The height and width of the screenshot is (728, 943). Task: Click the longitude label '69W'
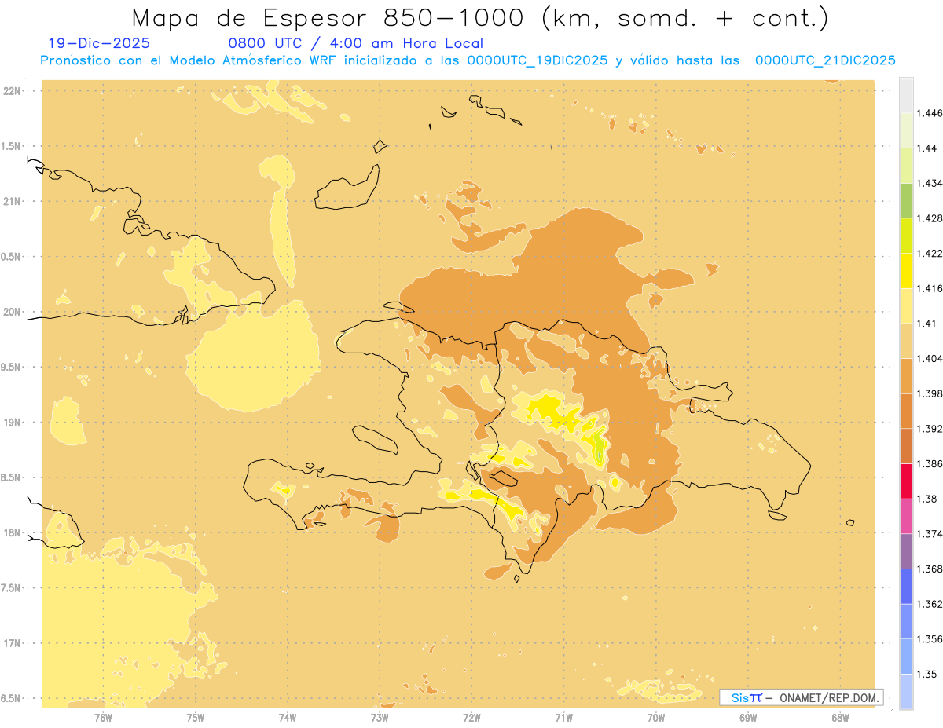[x=748, y=717]
